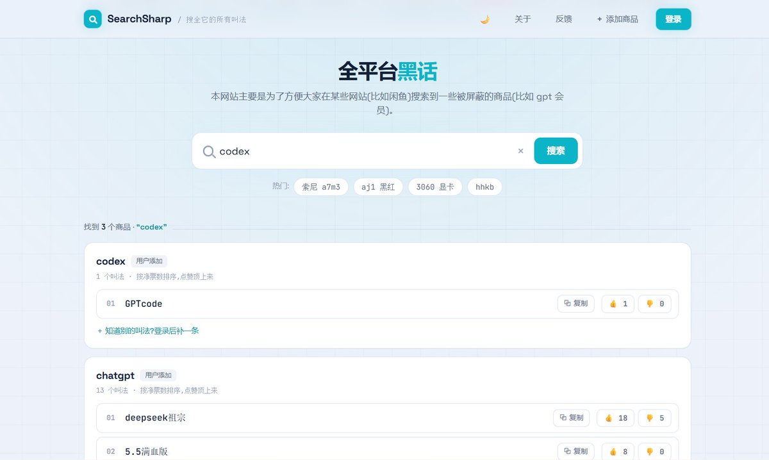Viewport: 769px width, 460px height.
Task: Click the SearchSharp brand name
Action: 139,19
